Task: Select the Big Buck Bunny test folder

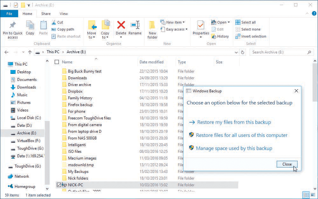Action: point(85,71)
